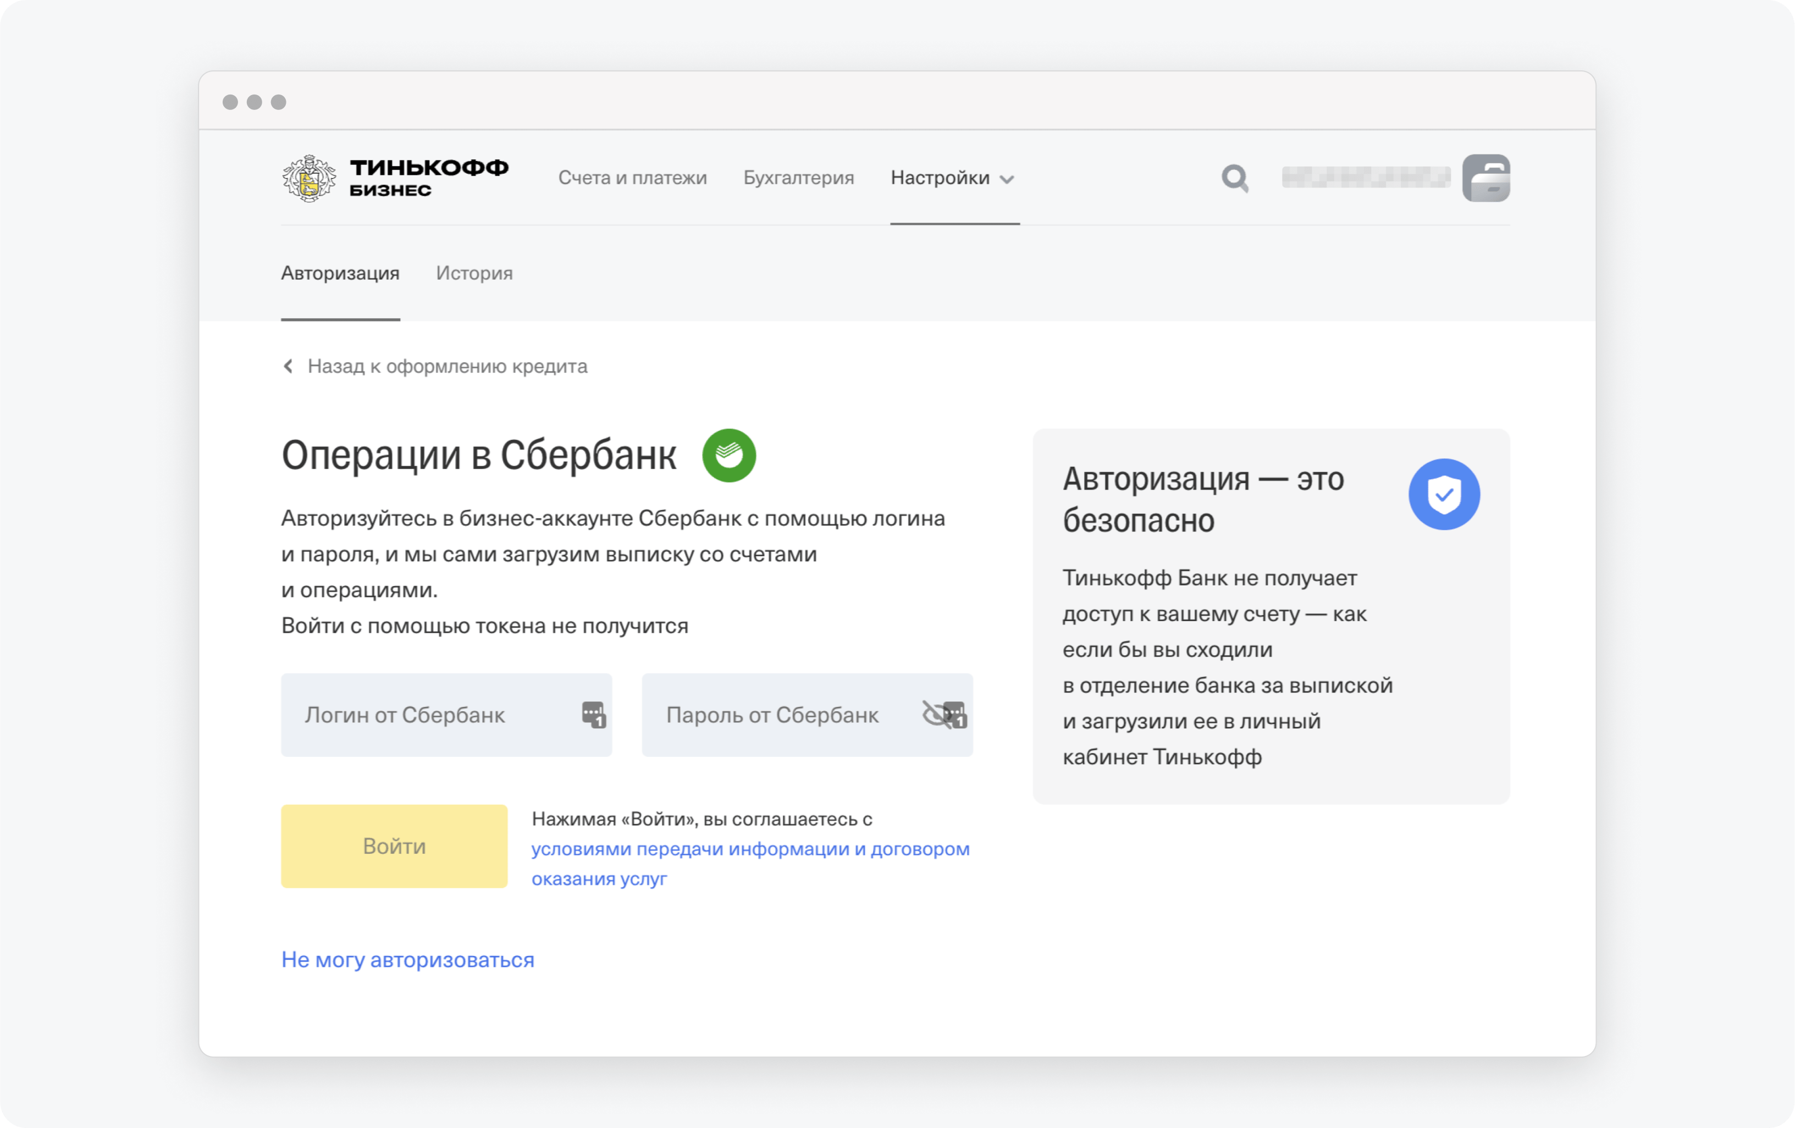1795x1128 pixels.
Task: Click the Операции в Сбербанк heading
Action: pos(478,455)
